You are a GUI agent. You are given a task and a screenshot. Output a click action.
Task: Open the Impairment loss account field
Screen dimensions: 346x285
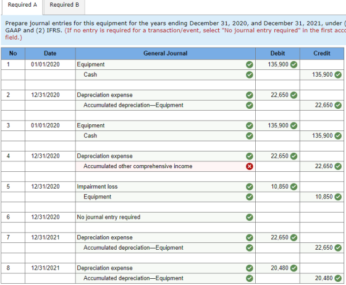tap(166, 187)
